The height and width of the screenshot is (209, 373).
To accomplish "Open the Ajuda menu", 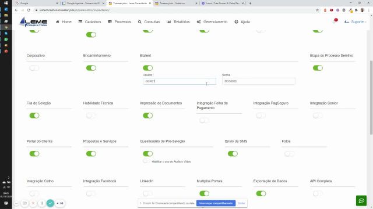I will pyautogui.click(x=242, y=22).
